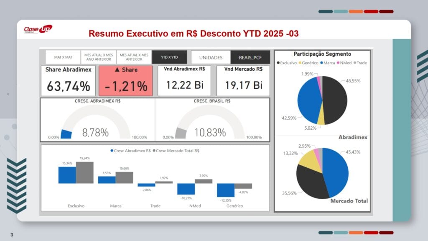Click the 10,83% gauge value
Image resolution: width=428 pixels, height=241 pixels.
[210, 133]
